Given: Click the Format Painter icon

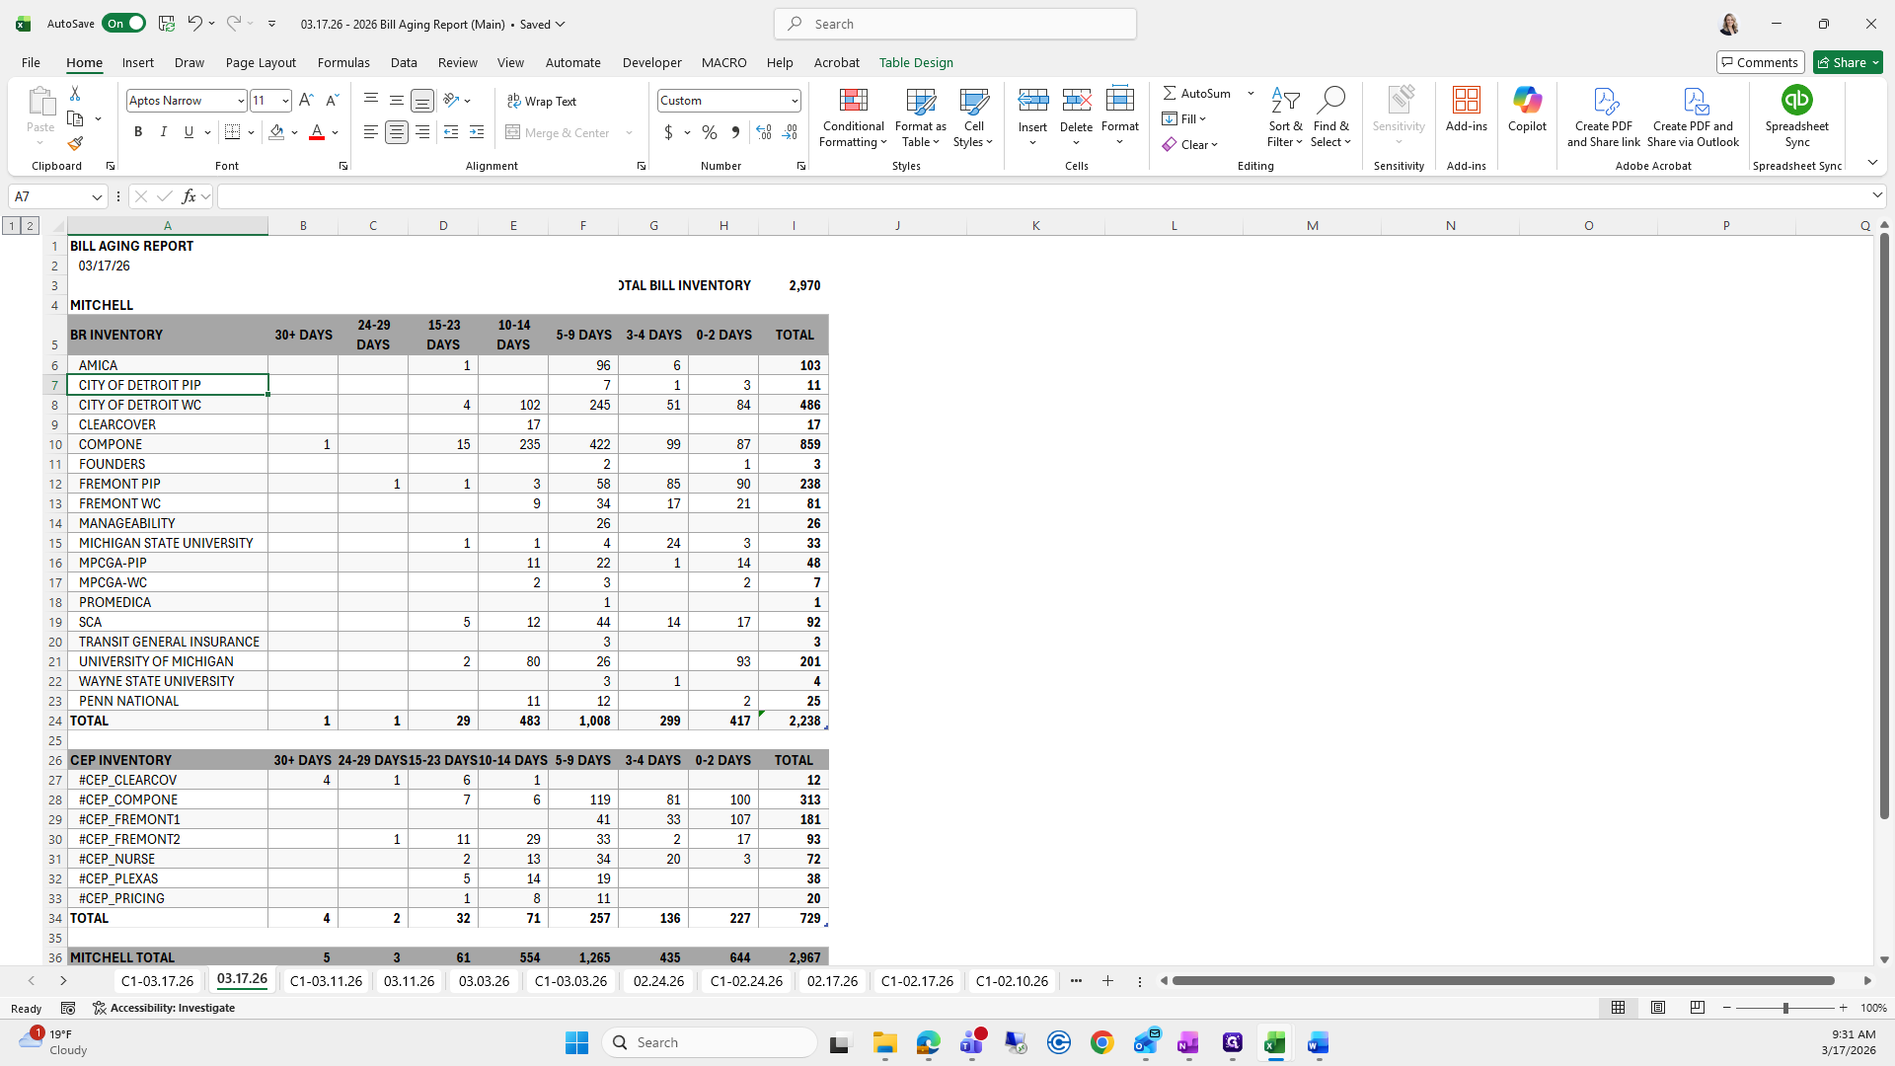Looking at the screenshot, I should click(x=75, y=144).
